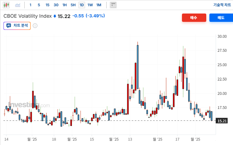Select the 1 minute interval
Viewport: 233px width, 145px height.
(x=30, y=5)
